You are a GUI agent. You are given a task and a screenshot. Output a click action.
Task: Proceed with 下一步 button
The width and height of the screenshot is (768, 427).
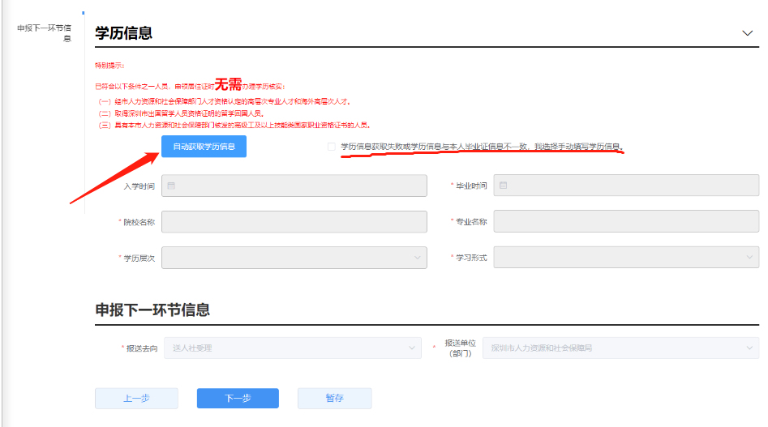(238, 398)
